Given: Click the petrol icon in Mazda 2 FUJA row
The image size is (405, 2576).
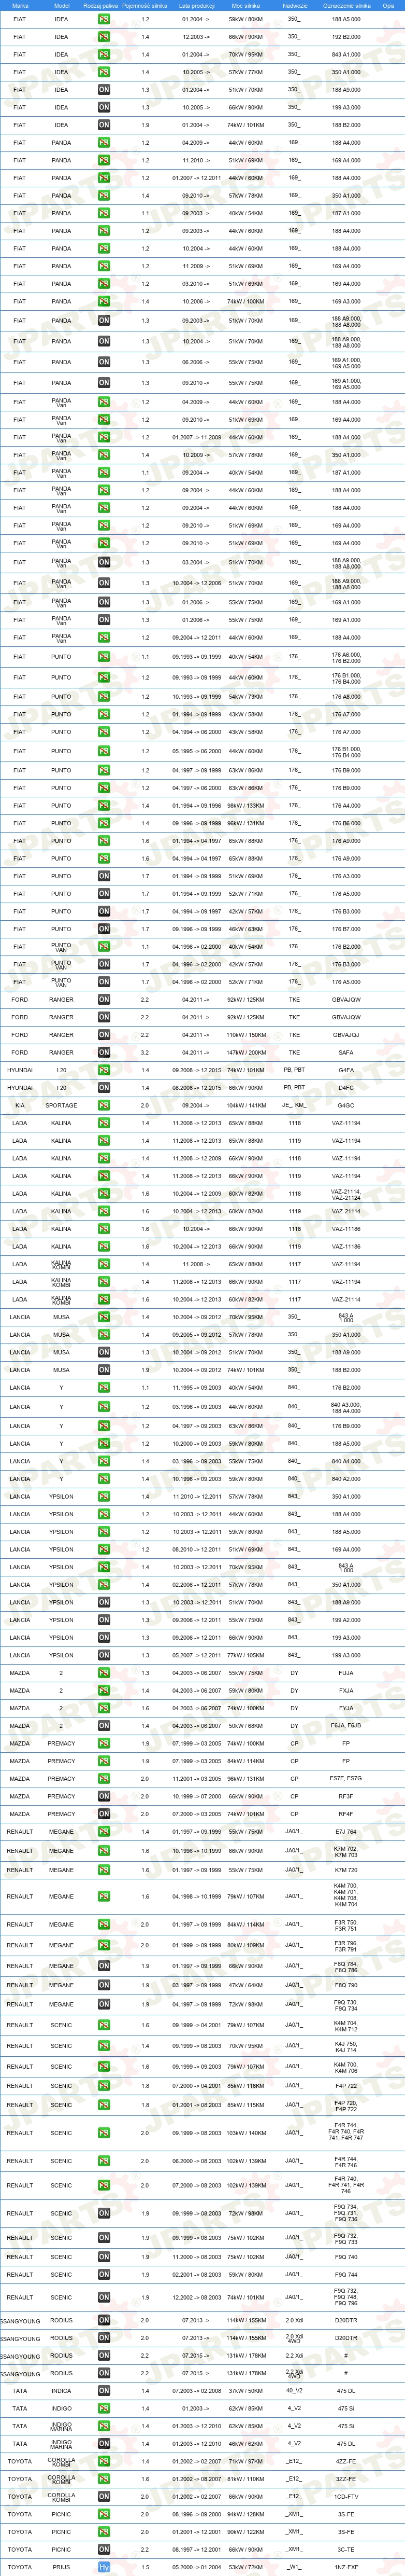Looking at the screenshot, I should coord(104,1673).
